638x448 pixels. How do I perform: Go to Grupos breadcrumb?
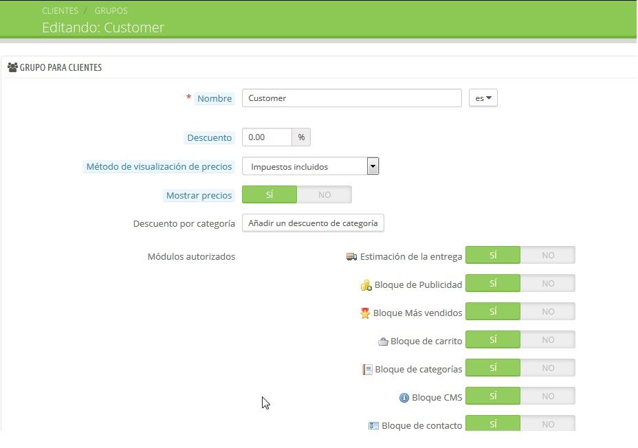111,10
